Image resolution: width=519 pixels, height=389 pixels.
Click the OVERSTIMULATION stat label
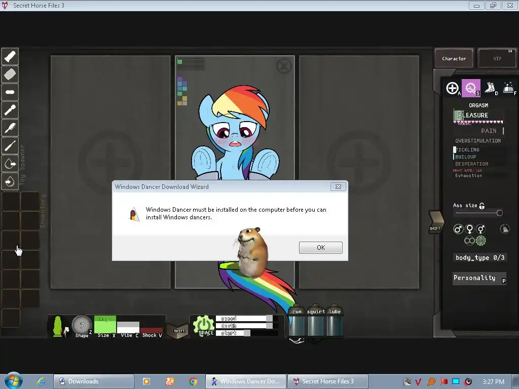(x=477, y=141)
